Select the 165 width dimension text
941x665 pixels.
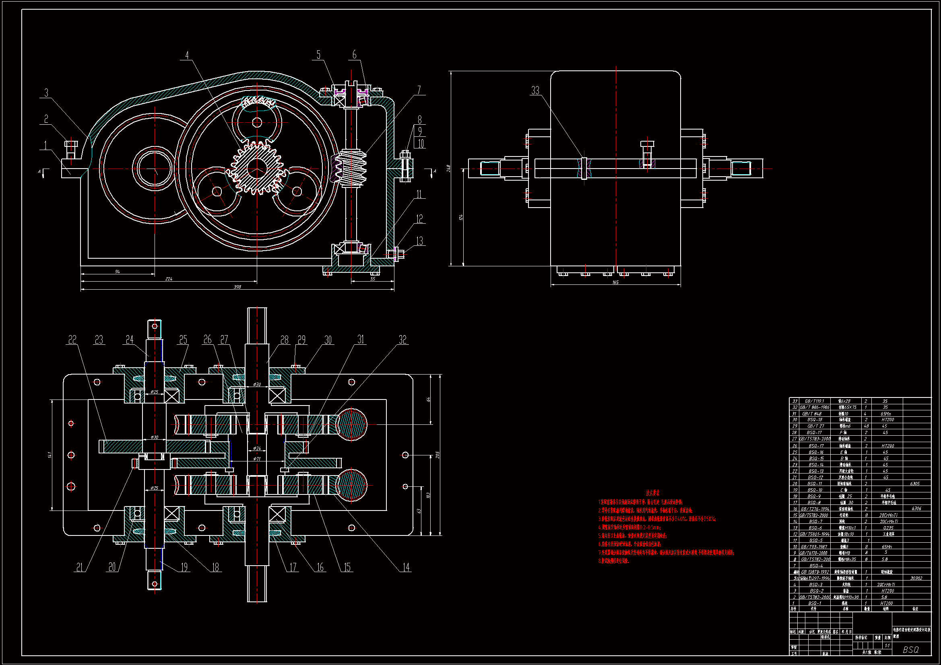point(615,282)
